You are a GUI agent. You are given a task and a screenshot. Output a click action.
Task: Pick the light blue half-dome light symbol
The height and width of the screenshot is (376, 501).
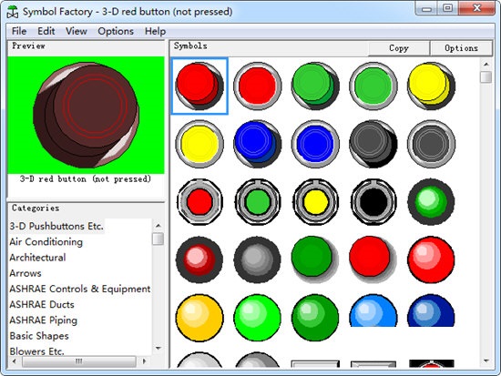[373, 310]
